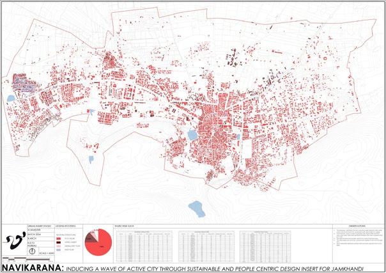Click the black calligraphic studio logo
This screenshot has width=386, height=273.
tap(16, 240)
